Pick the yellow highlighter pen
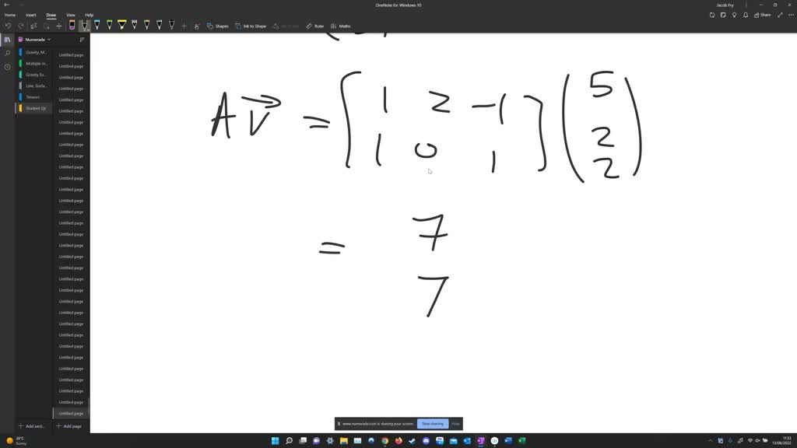 click(121, 25)
